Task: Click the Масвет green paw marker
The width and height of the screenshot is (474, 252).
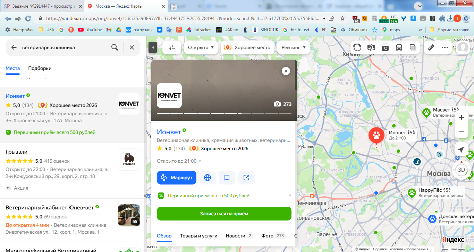Action: [x=426, y=112]
